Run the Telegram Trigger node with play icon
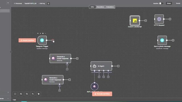The image size is (182, 102). [38, 33]
